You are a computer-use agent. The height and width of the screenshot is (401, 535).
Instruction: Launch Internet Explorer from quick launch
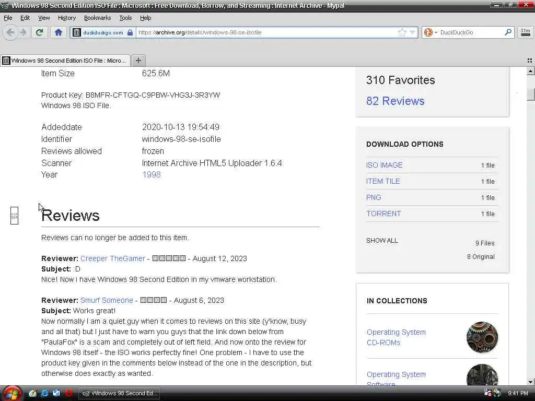[44, 393]
